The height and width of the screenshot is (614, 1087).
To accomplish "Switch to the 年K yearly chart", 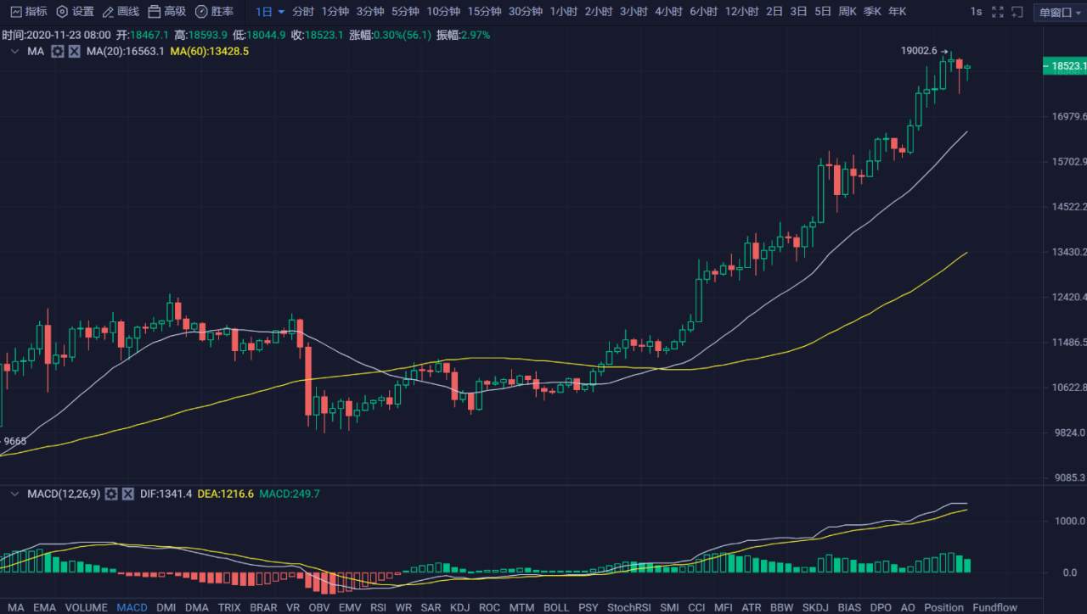I will (897, 12).
